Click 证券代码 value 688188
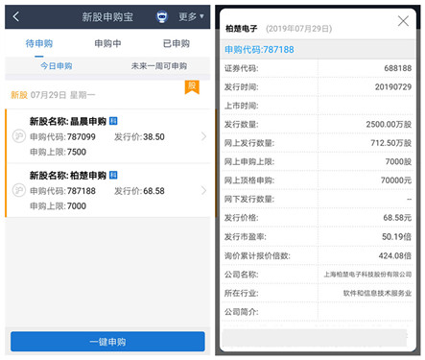The width and height of the screenshot is (425, 360). [x=398, y=68]
